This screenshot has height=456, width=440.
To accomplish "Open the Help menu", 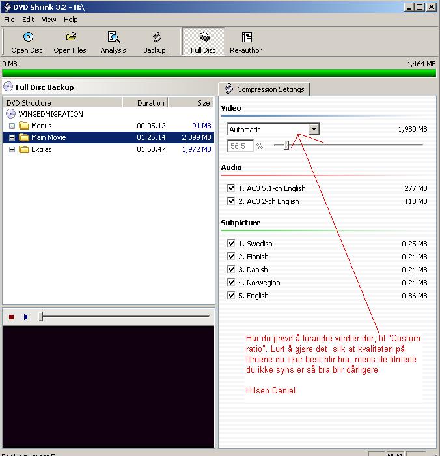I will click(x=70, y=20).
